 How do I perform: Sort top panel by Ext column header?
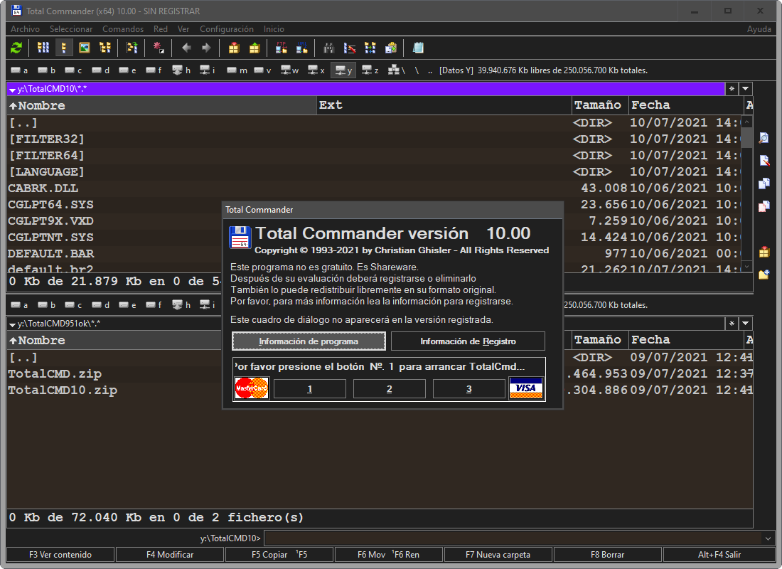(444, 105)
